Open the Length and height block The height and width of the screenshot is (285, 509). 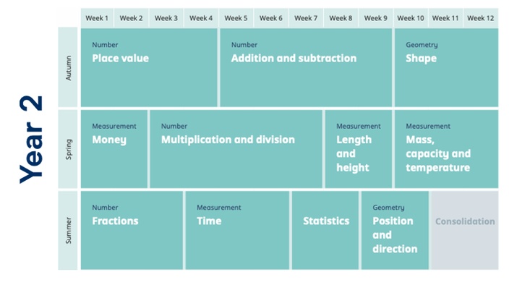(359, 149)
